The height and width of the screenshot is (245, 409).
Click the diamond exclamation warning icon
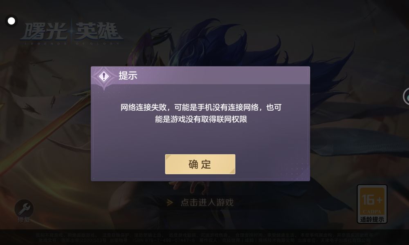click(x=104, y=76)
